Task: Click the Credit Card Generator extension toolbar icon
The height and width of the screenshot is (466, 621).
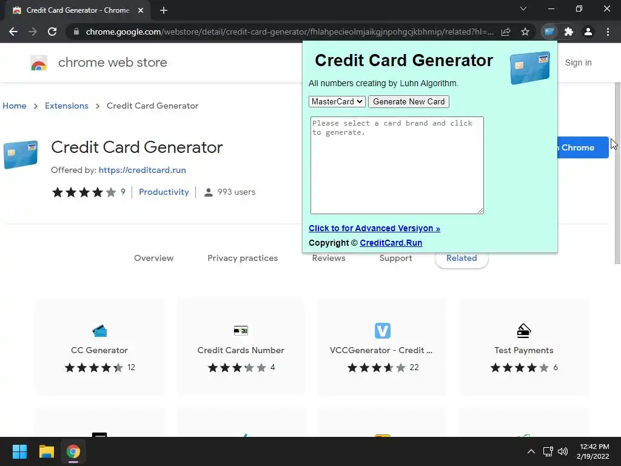Action: click(x=549, y=32)
